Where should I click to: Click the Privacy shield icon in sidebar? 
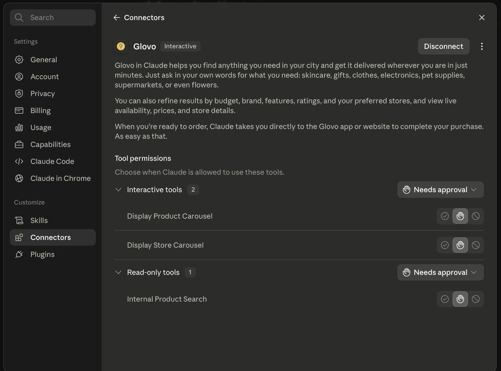coord(19,93)
